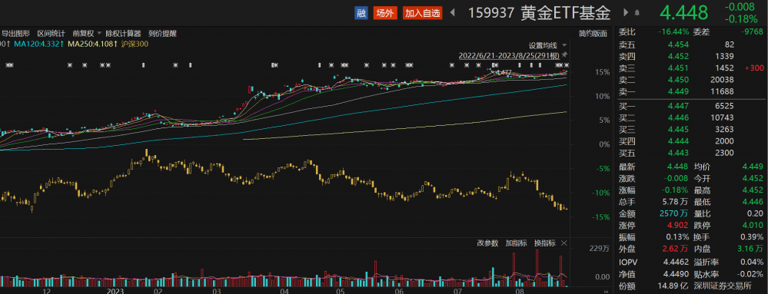Click the 溢折率 0.04% value

(752, 263)
